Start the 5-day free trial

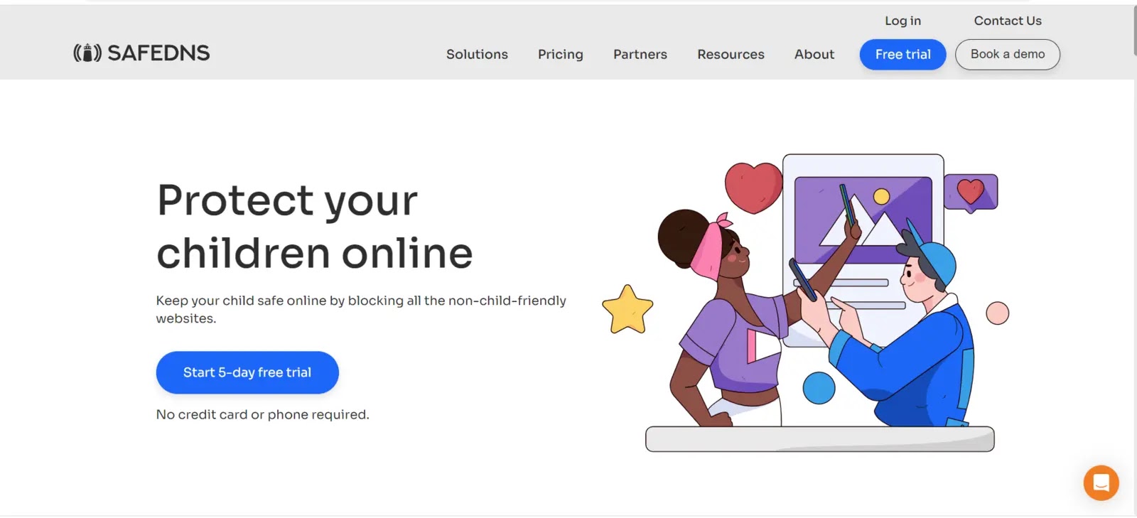point(247,372)
